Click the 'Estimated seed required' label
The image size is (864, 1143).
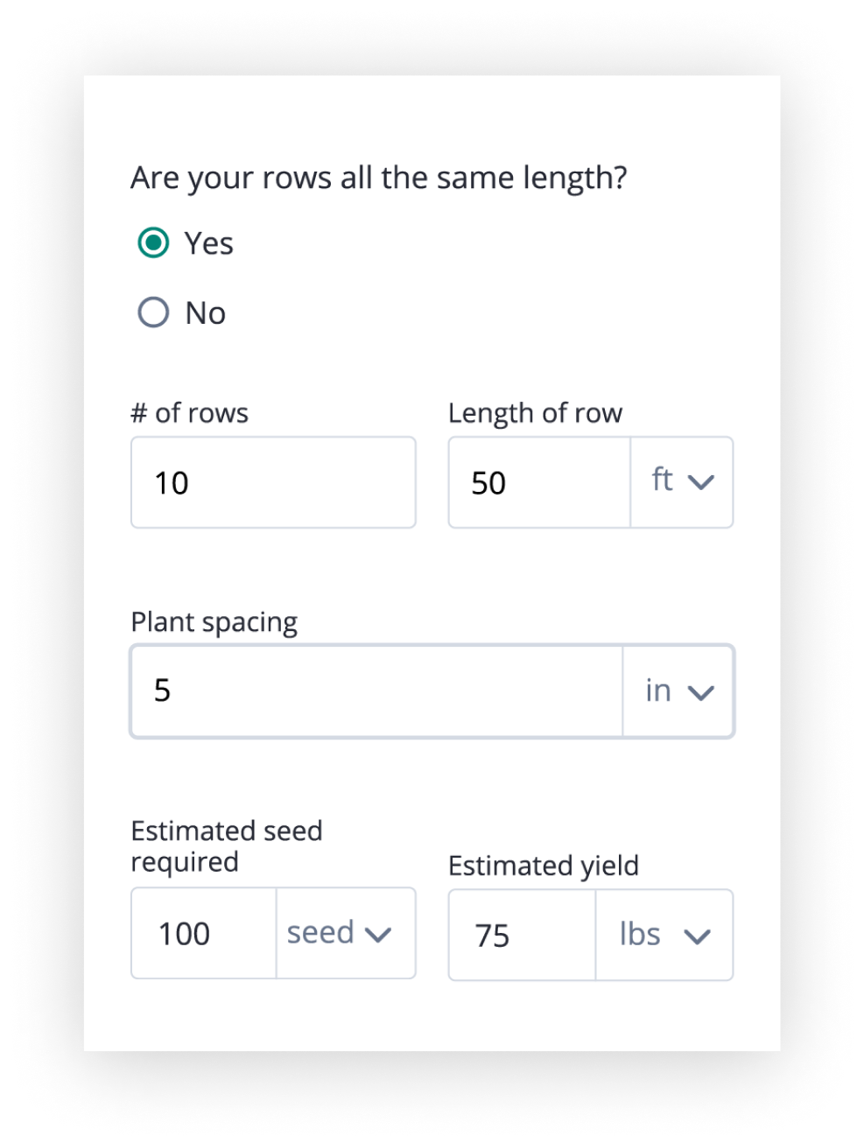(226, 845)
